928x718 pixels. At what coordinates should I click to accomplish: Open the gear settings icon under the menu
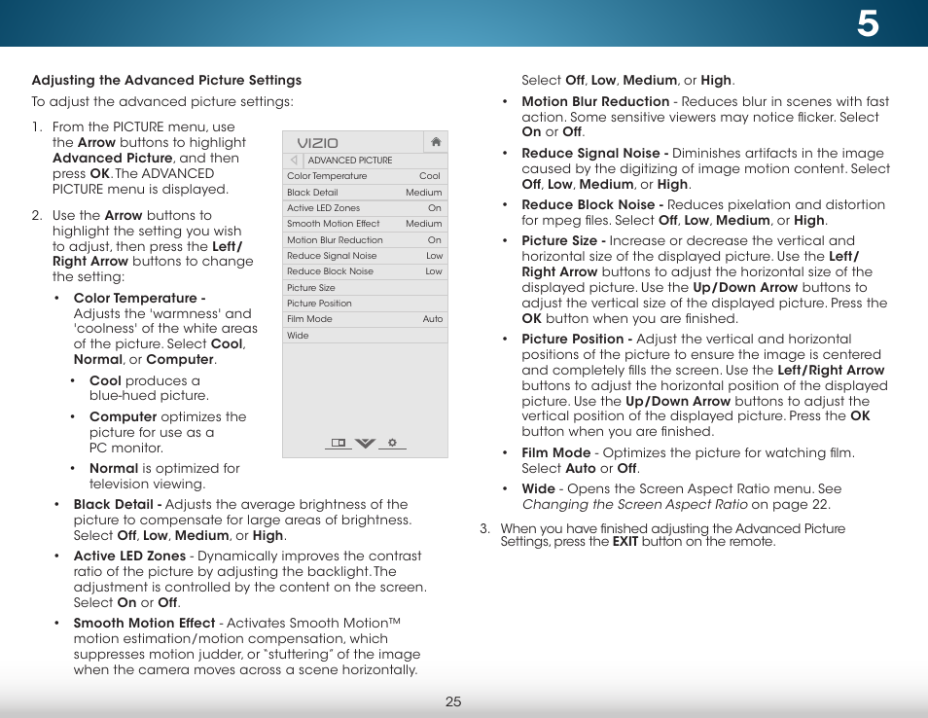[x=392, y=443]
